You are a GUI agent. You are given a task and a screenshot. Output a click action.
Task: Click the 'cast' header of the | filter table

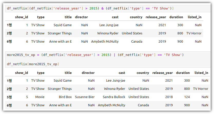pos(122,73)
